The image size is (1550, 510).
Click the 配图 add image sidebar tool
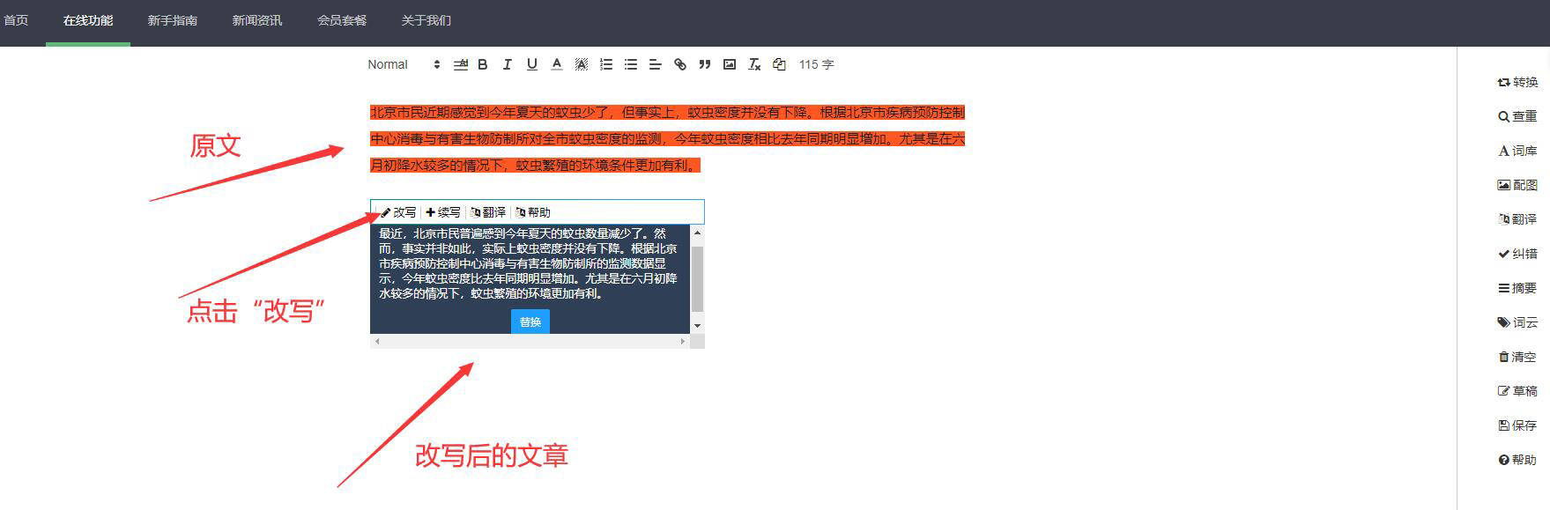coord(1517,185)
